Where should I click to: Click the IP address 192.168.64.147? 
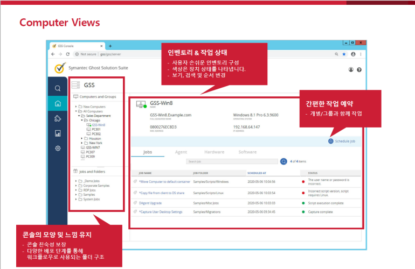[246, 127]
